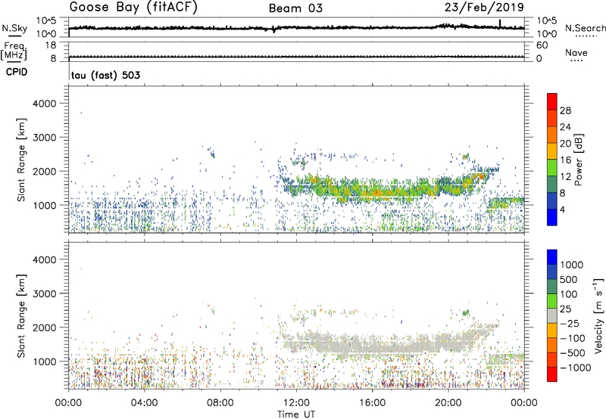Click the '16:00' time tick label
606x419 pixels.
coord(372,403)
